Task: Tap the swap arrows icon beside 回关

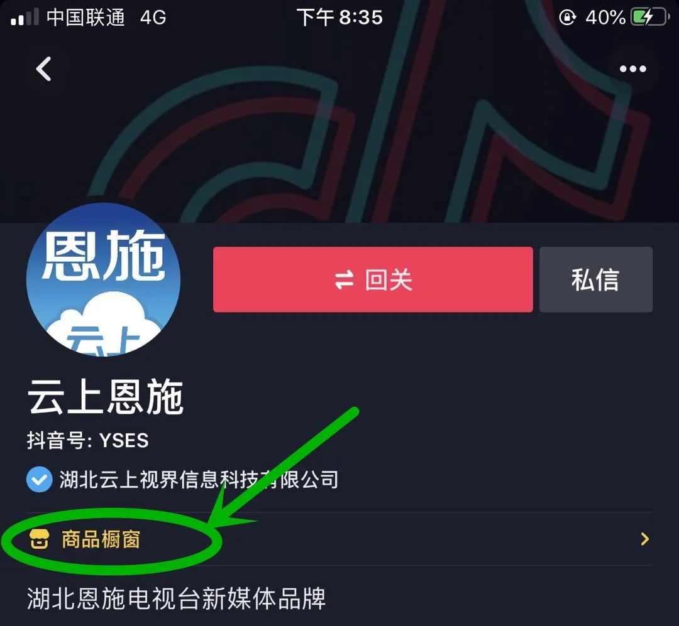Action: [x=345, y=279]
